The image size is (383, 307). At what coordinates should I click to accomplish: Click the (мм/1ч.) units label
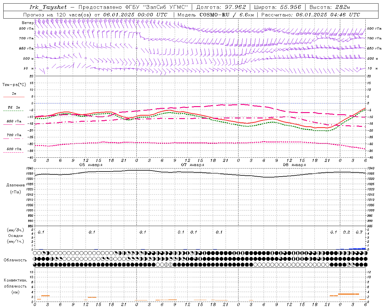tap(16, 241)
